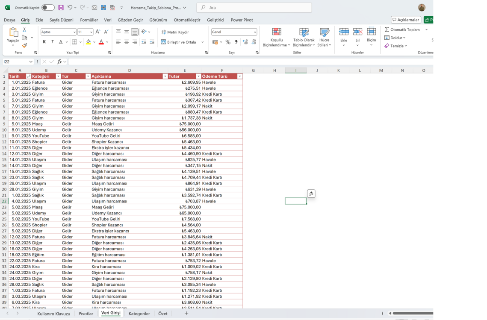This screenshot has height=320, width=487.
Task: Apply italic formatting with T button
Action: 52,42
